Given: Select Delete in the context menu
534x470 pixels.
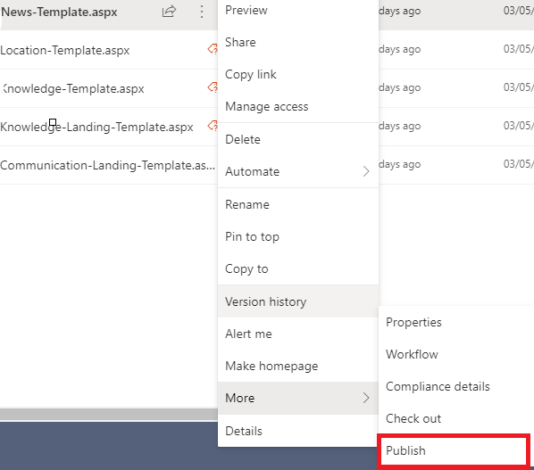Looking at the screenshot, I should pyautogui.click(x=298, y=139).
